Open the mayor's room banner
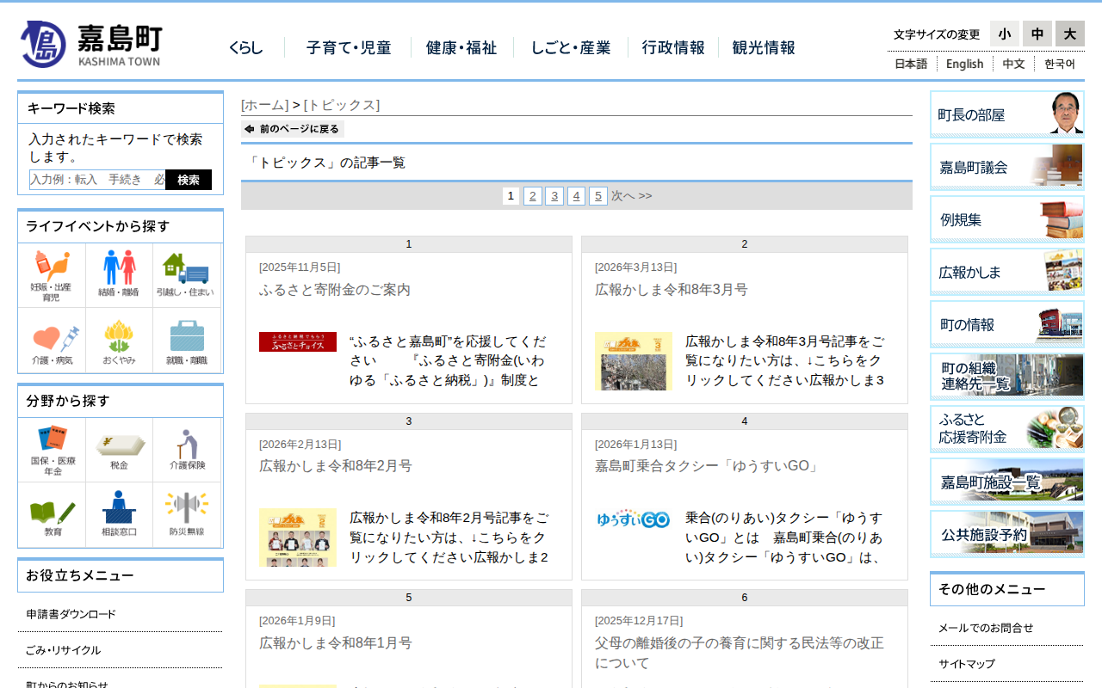 tap(1006, 114)
